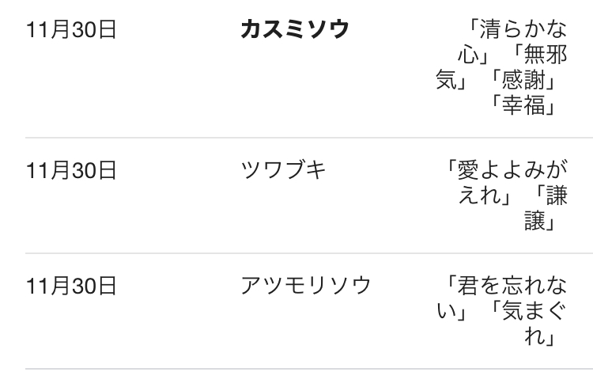Viewport: 593px width, 372px height.
Task: Select the ツワブキ flower name
Action: coord(282,170)
